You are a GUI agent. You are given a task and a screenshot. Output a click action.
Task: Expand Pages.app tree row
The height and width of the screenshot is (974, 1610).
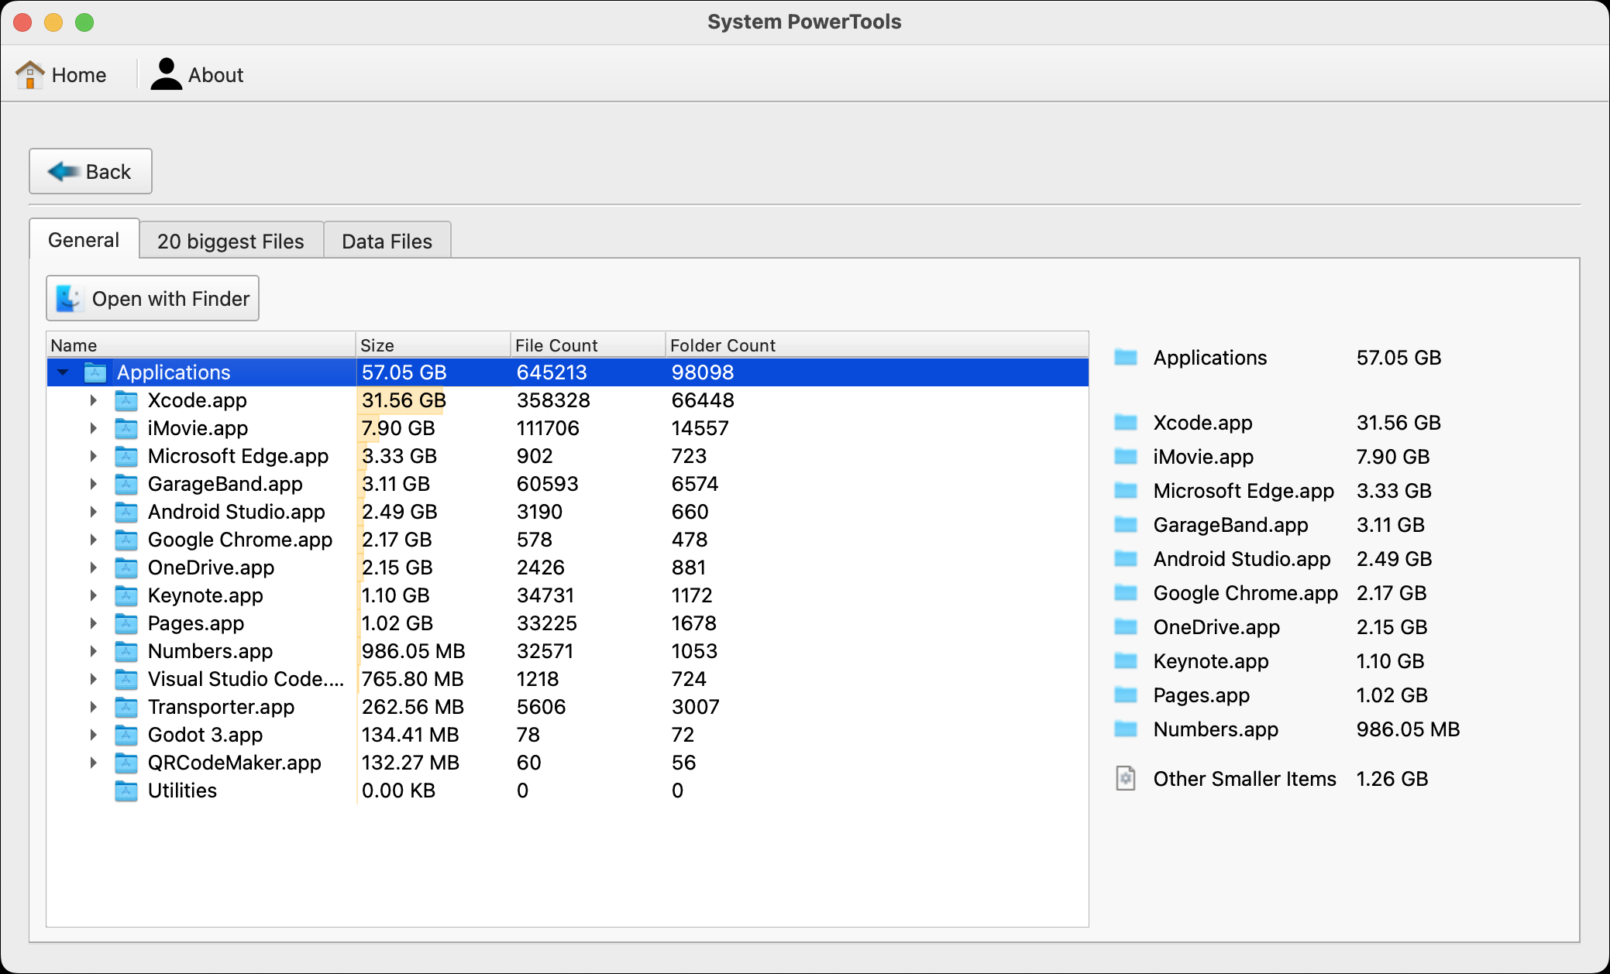93,623
